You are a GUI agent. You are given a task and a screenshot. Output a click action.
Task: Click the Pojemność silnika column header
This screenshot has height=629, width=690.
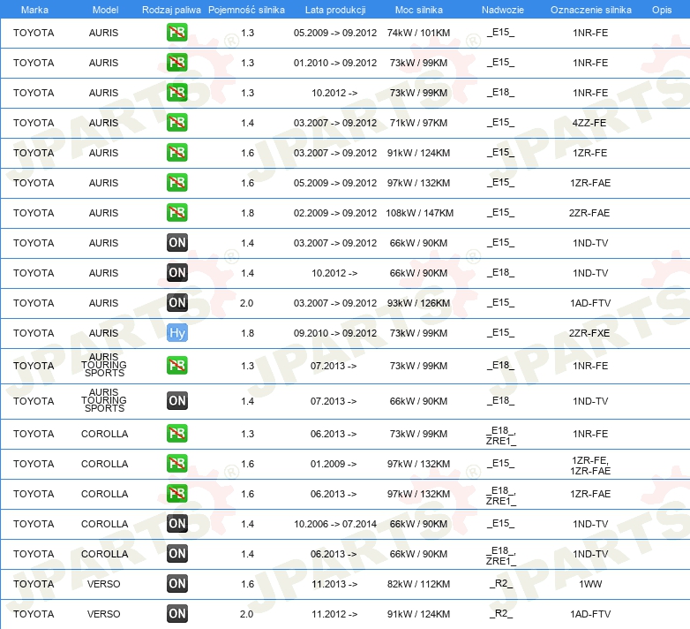tap(246, 10)
